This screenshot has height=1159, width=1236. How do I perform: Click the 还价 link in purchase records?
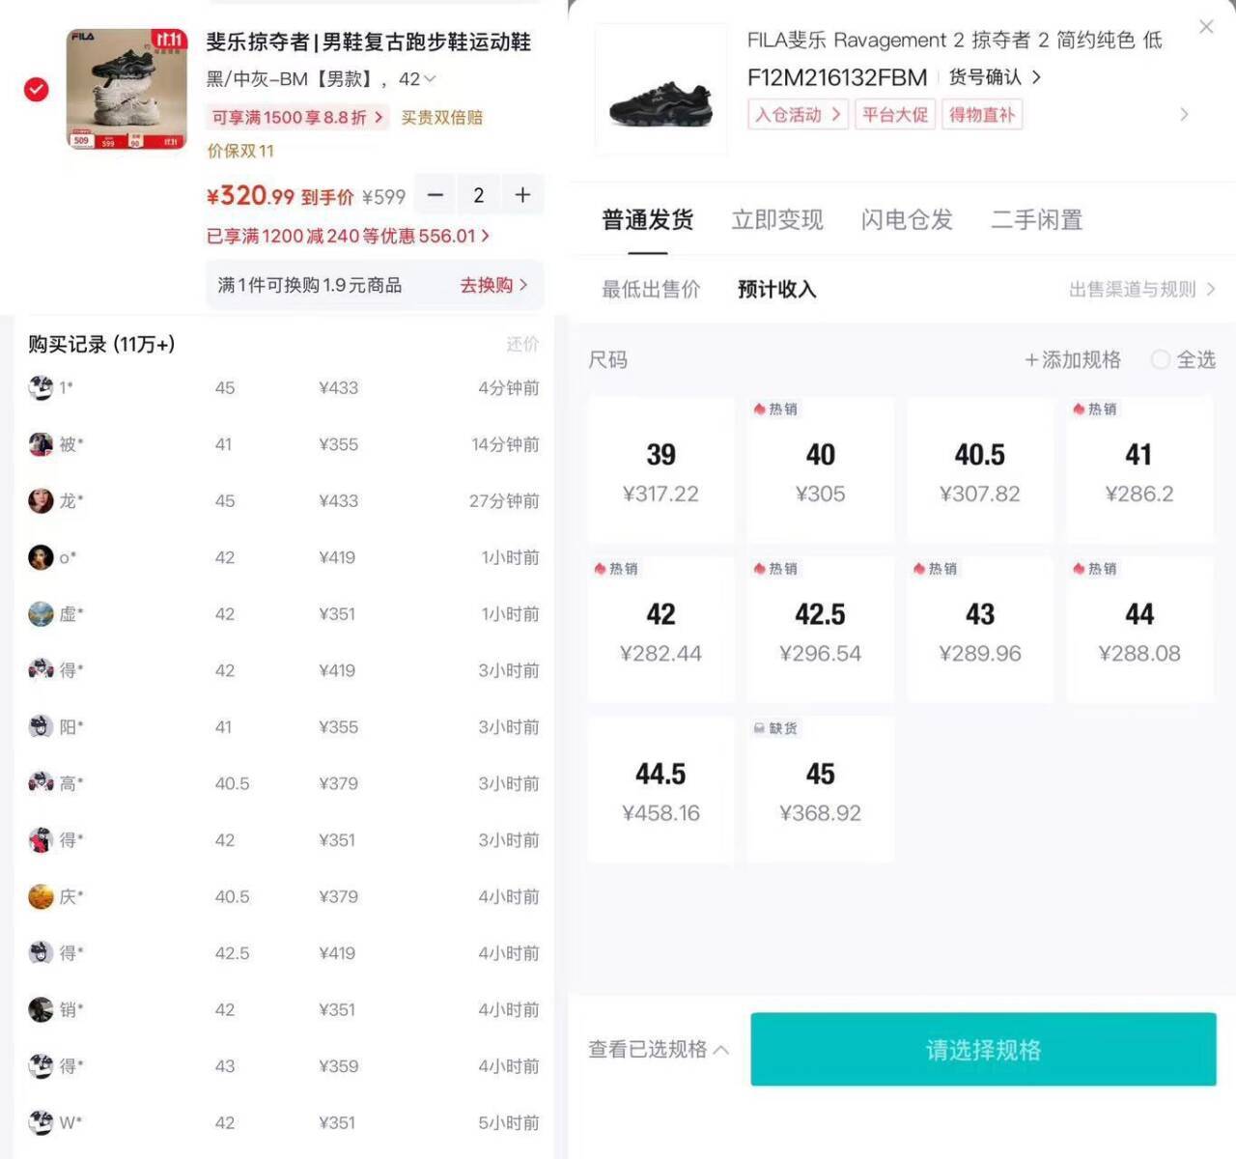point(522,344)
